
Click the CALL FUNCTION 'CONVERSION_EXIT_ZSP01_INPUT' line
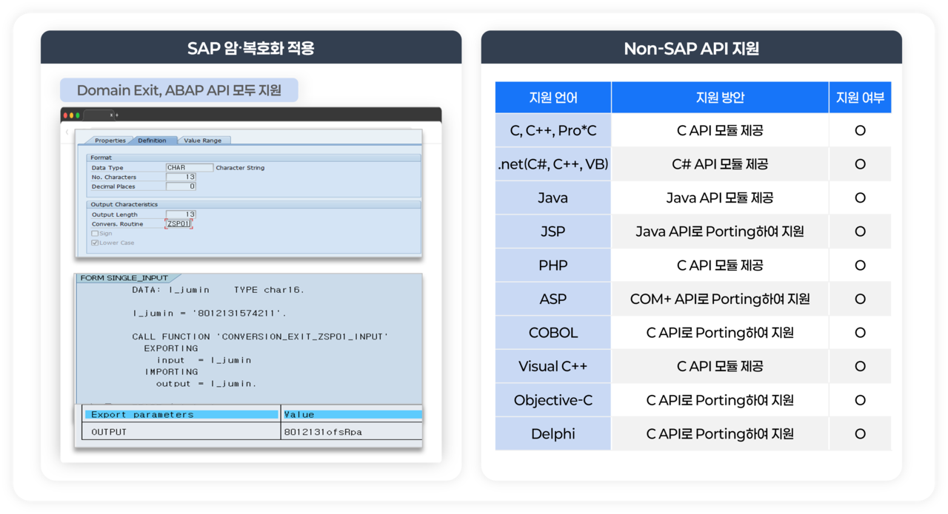click(x=260, y=337)
